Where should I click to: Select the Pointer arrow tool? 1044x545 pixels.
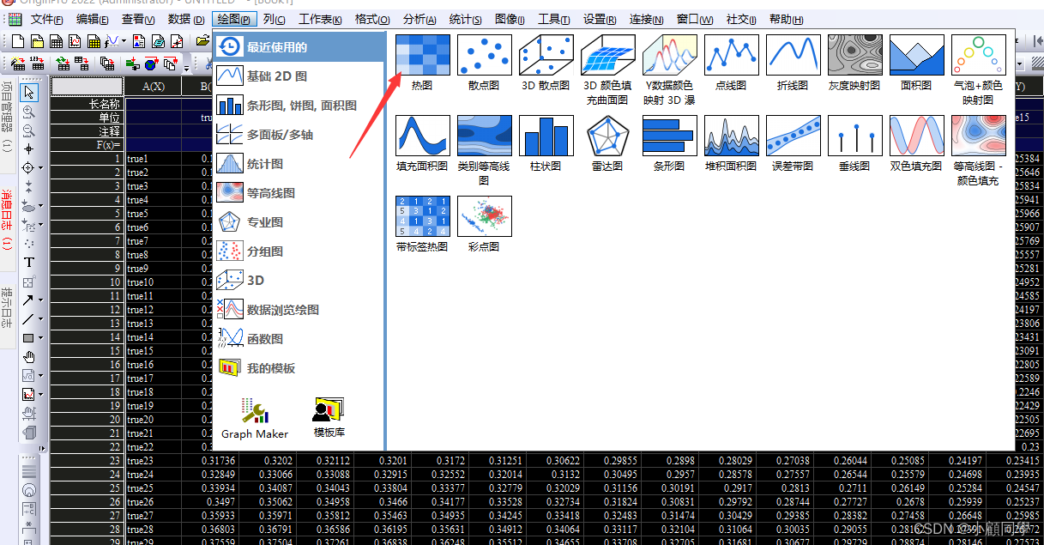[x=29, y=93]
